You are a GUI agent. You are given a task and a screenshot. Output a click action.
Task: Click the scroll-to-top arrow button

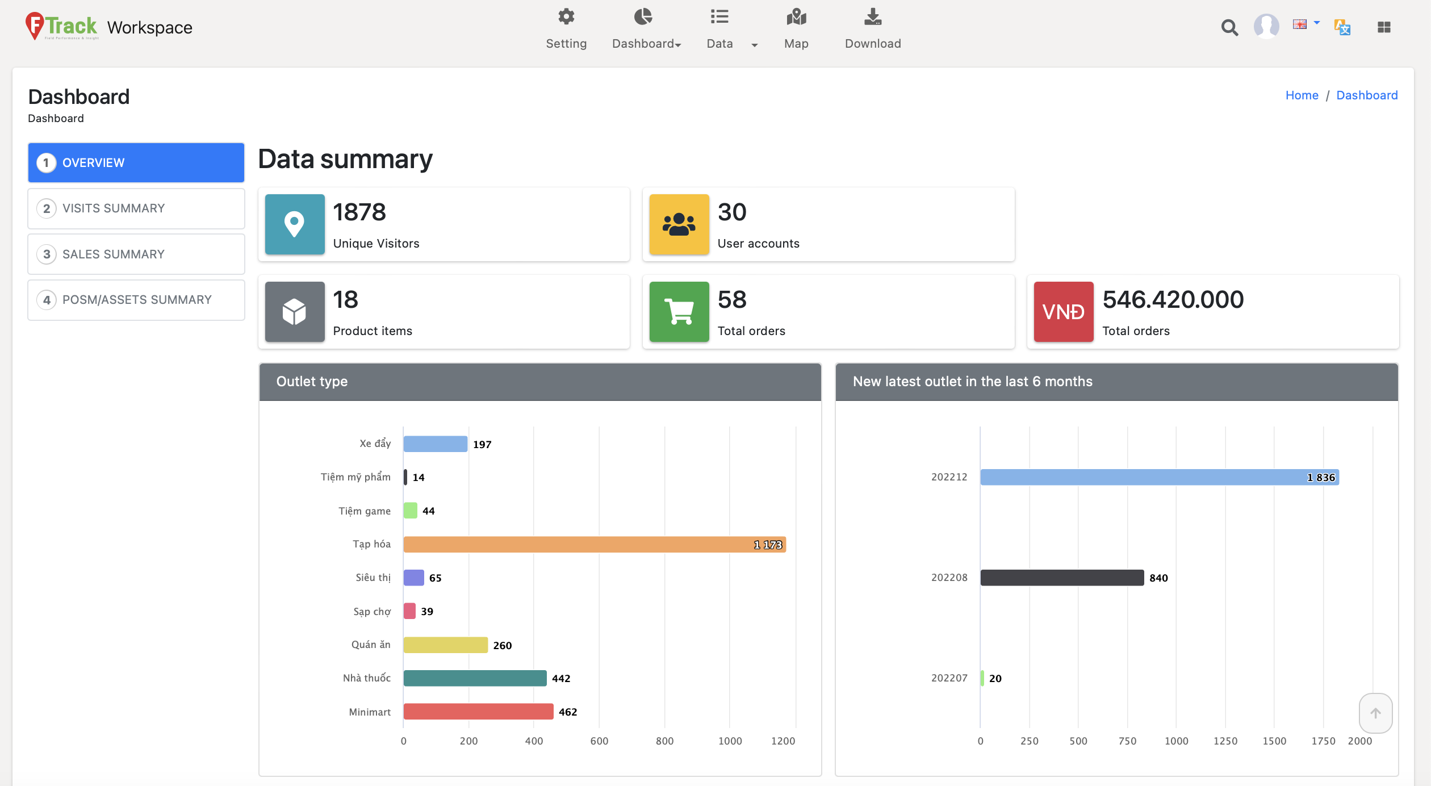coord(1375,713)
